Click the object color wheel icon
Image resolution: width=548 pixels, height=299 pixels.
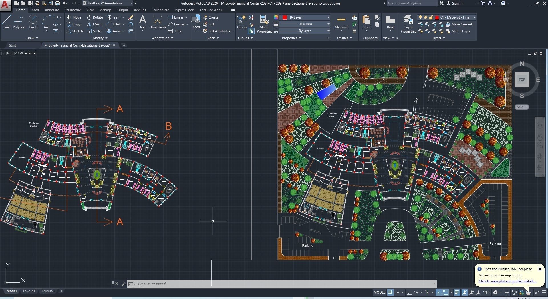276,17
